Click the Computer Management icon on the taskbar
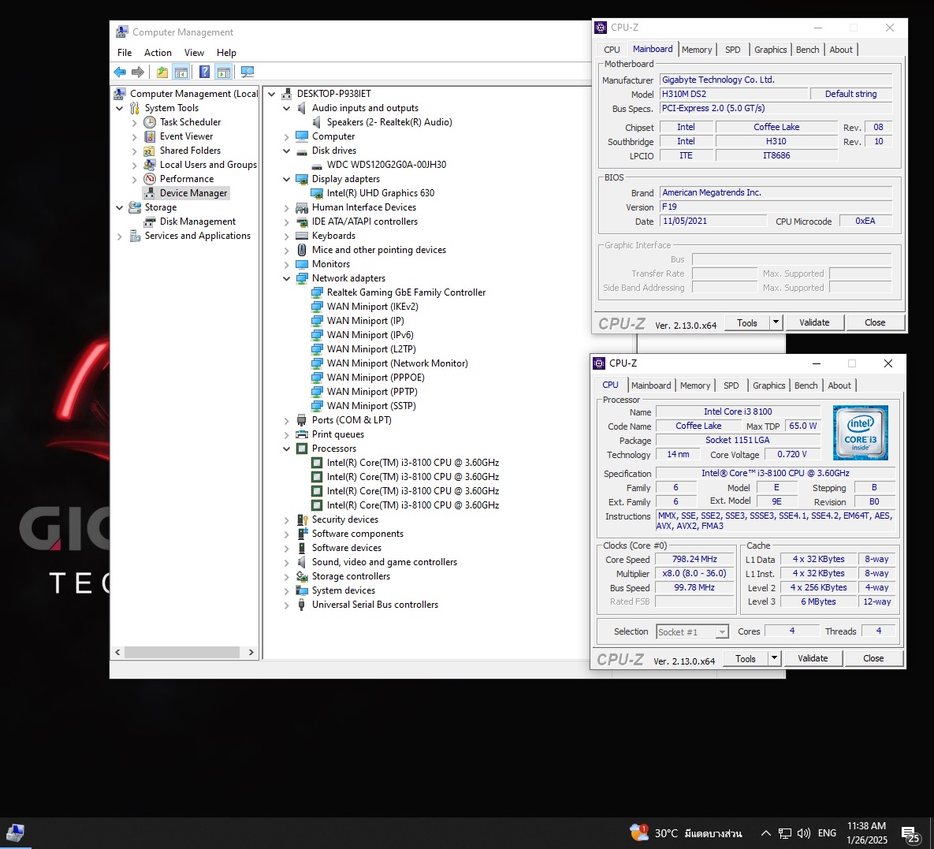Image resolution: width=934 pixels, height=849 pixels. coord(15,833)
